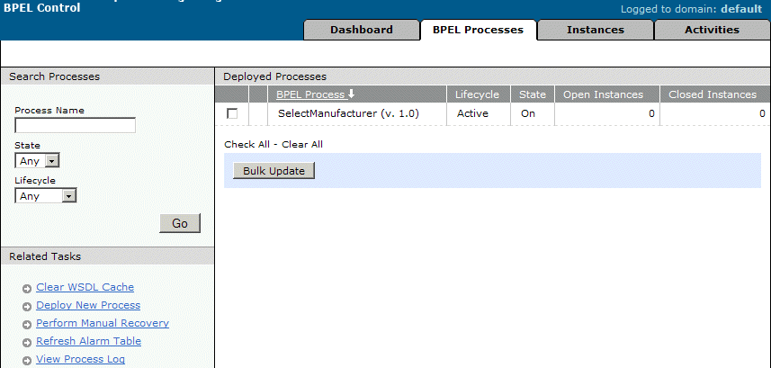771x368 pixels.
Task: Click the bullet icon beside View Process Log
Action: pos(27,361)
